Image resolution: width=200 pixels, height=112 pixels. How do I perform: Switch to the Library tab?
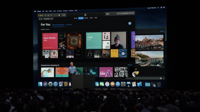point(75,18)
